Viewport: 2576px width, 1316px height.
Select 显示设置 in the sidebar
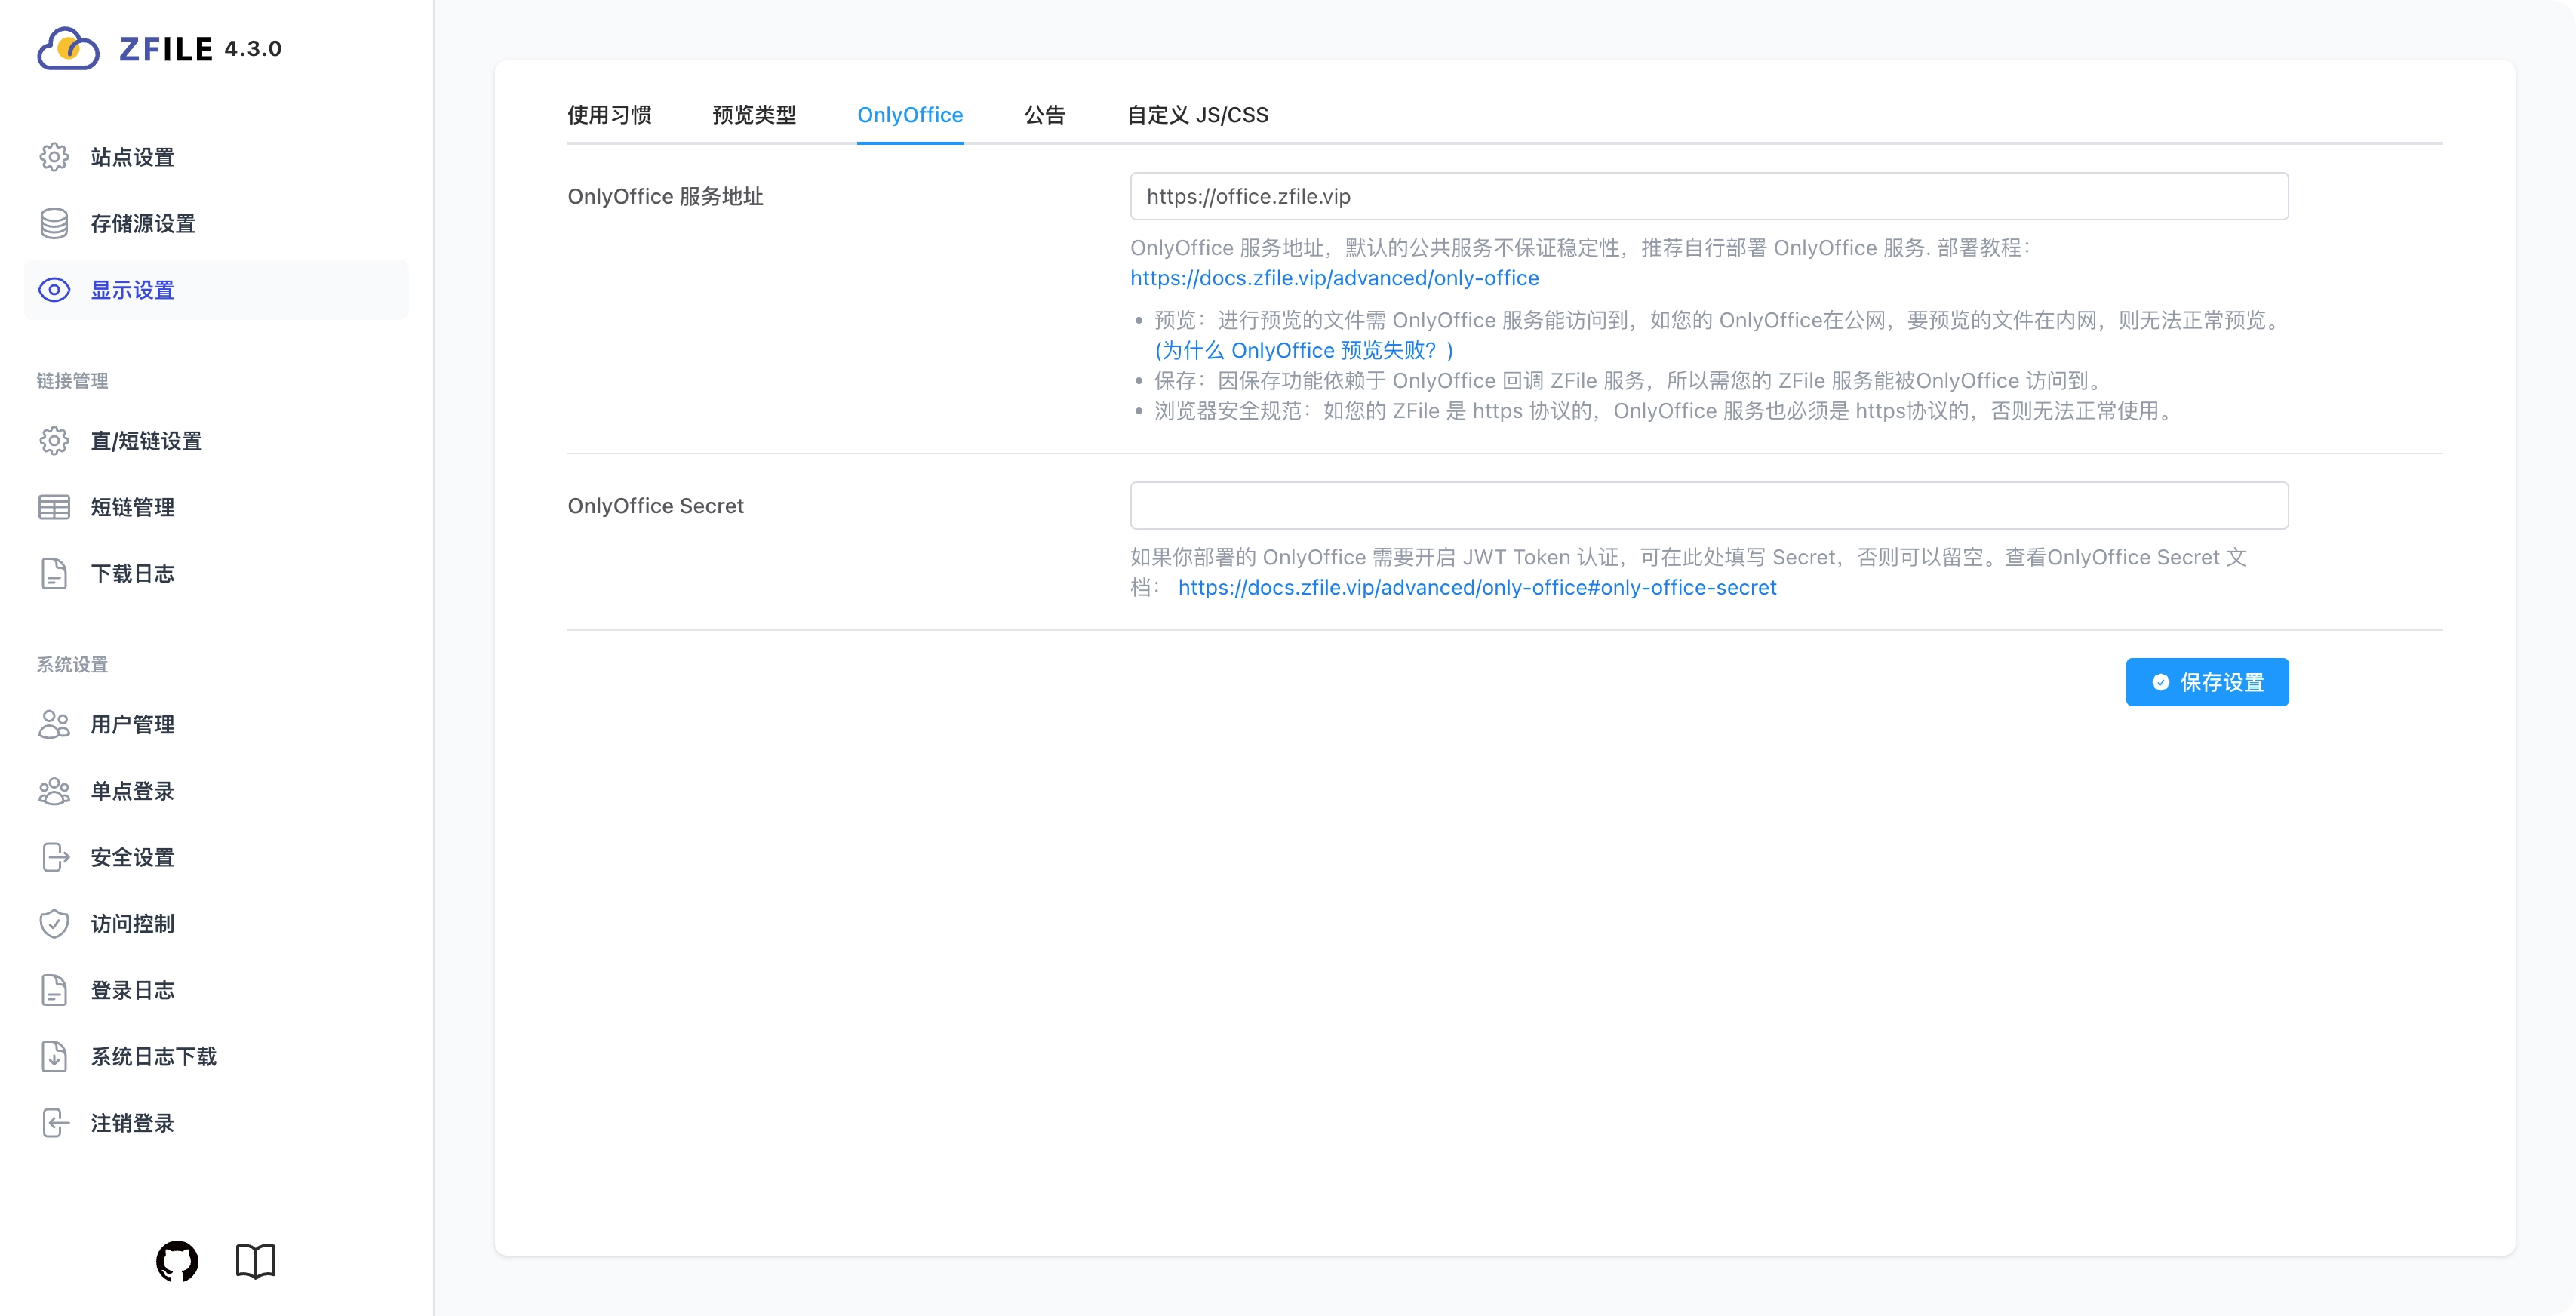click(216, 290)
